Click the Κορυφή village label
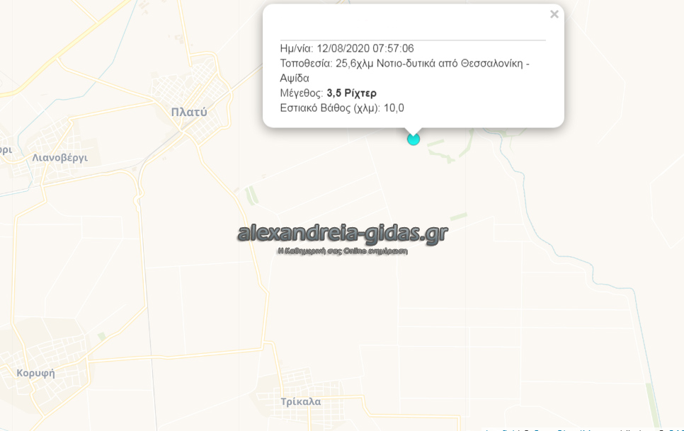Viewport: 684px width, 431px height. pos(36,373)
